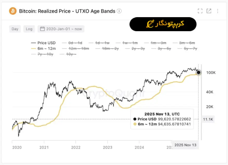Hide the 6m ~ 12m series

pos(43,48)
